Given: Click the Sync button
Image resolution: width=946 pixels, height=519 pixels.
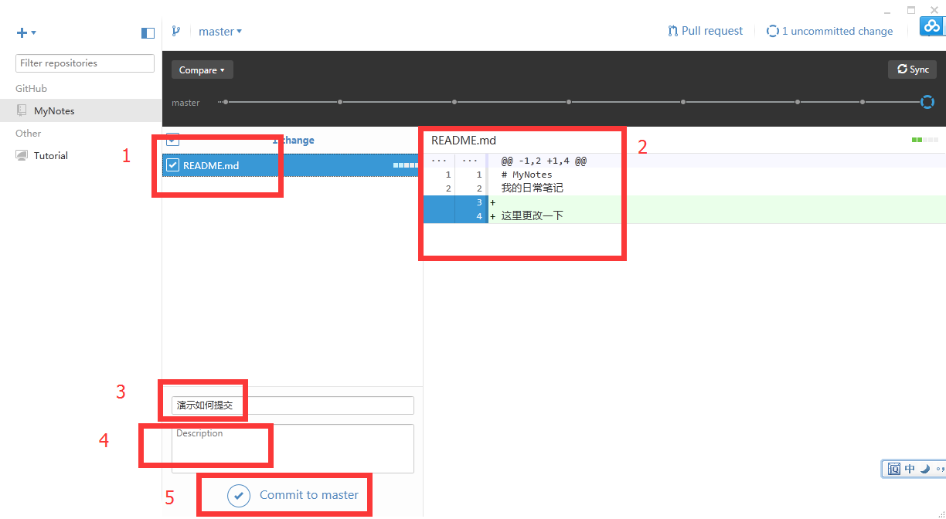Looking at the screenshot, I should point(912,69).
